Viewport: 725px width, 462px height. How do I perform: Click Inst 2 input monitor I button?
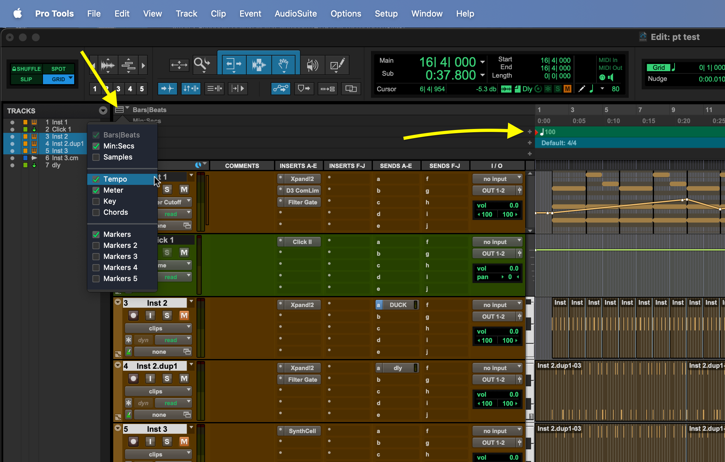tap(150, 315)
